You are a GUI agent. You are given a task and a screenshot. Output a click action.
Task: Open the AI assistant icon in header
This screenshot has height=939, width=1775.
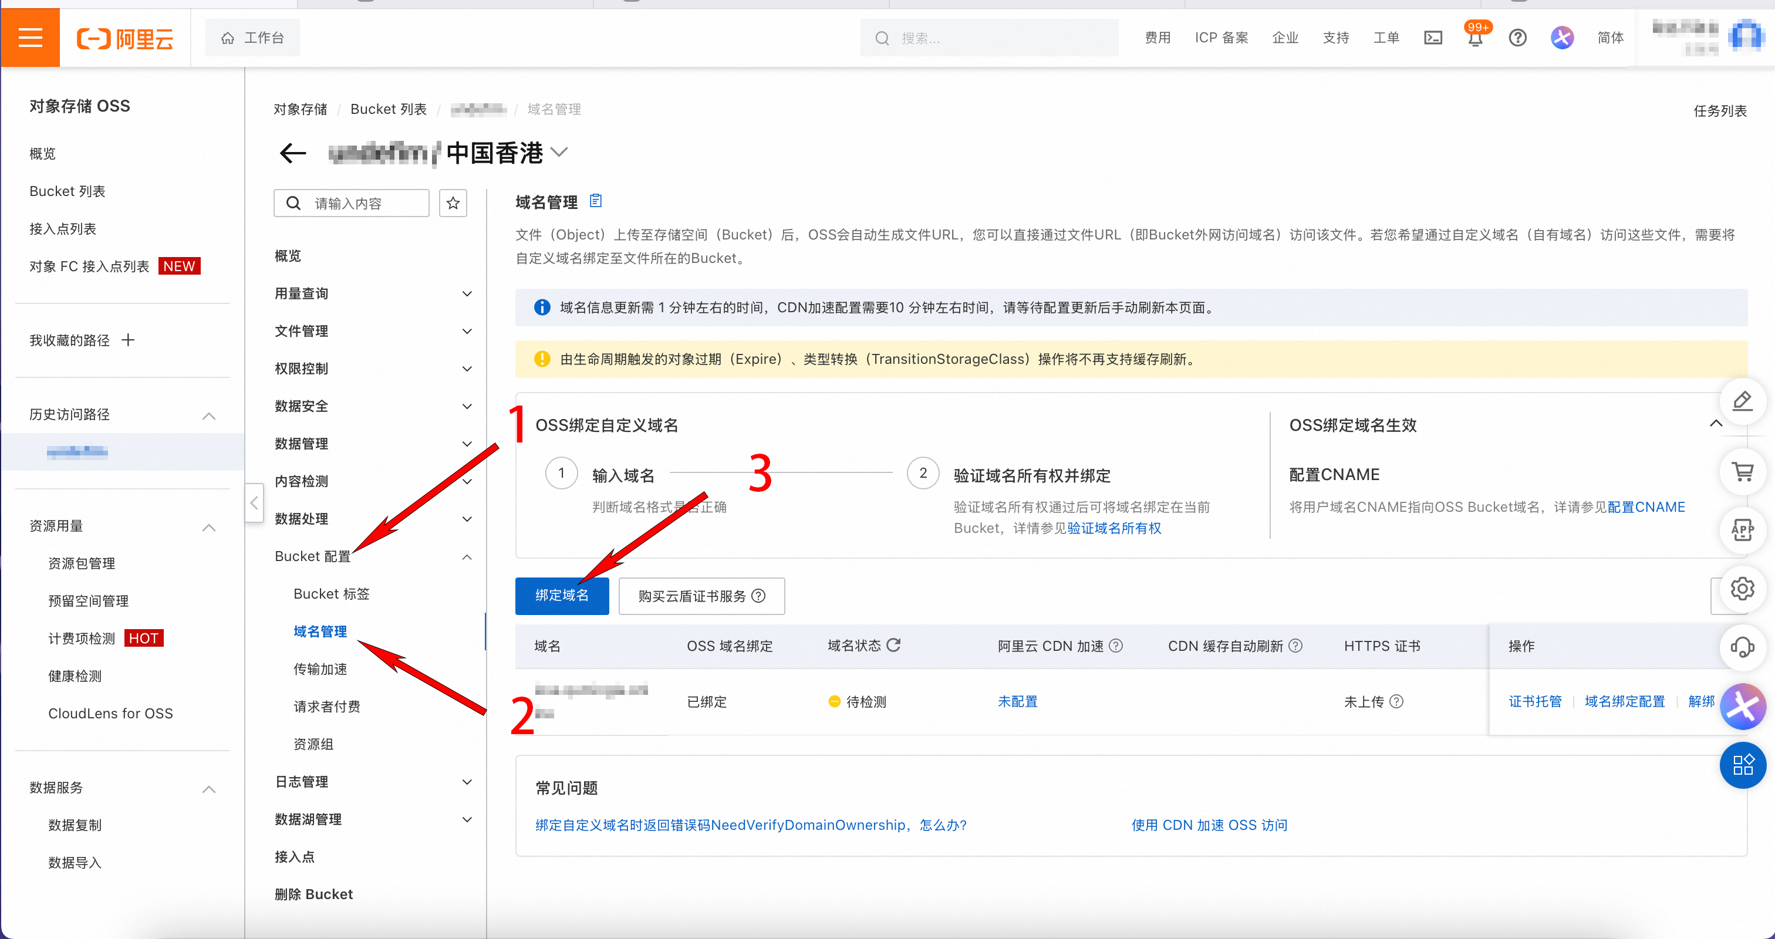pos(1562,38)
